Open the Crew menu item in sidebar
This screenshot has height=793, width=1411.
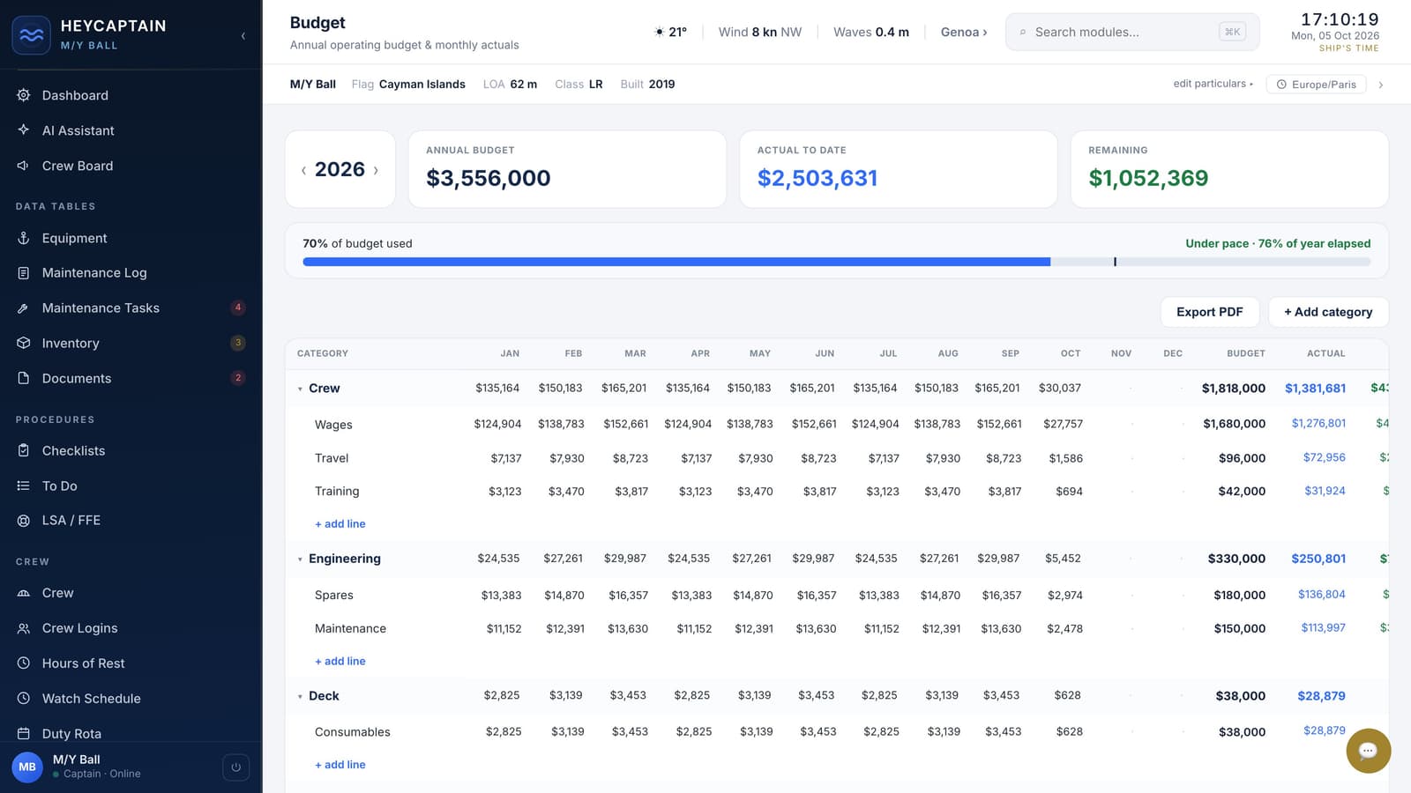[x=131, y=593]
